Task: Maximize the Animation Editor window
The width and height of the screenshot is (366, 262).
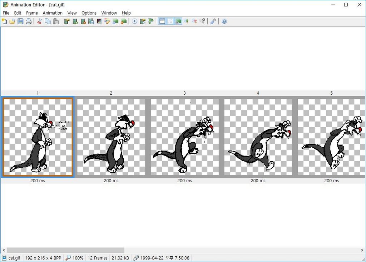Action: click(346, 5)
